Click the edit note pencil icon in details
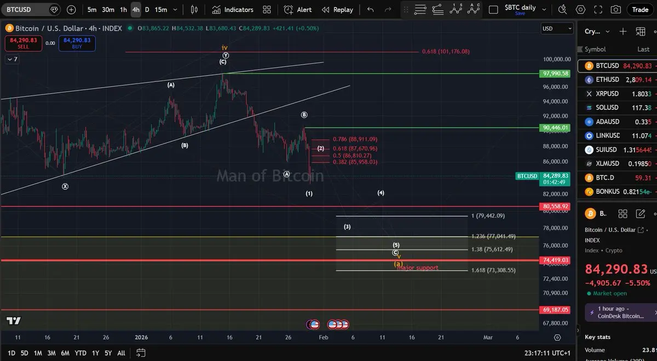Viewport: 657px width, 361px height. [640, 213]
